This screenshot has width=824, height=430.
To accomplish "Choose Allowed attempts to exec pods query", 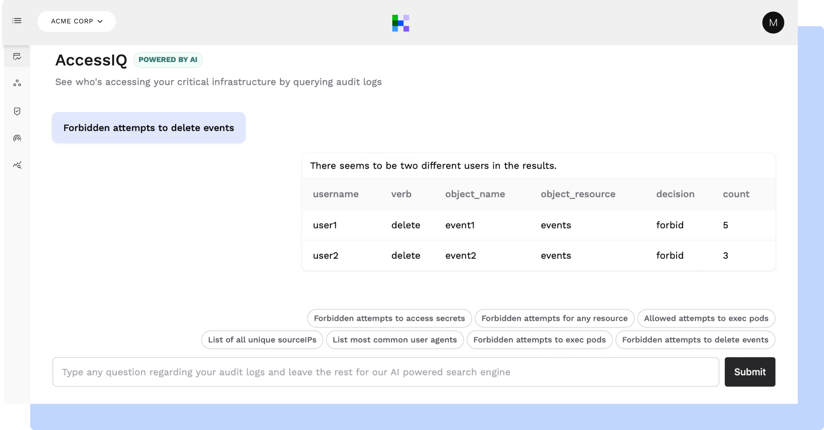I will coord(706,318).
